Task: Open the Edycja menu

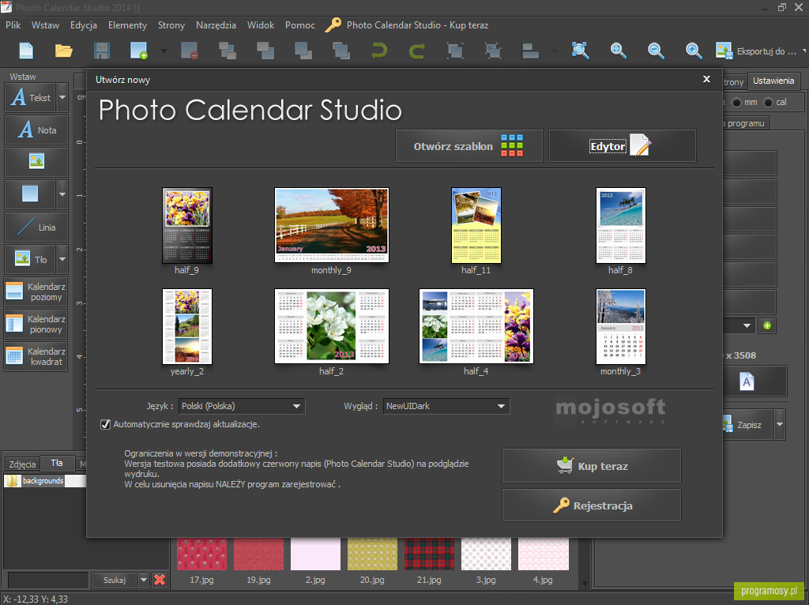Action: (84, 24)
